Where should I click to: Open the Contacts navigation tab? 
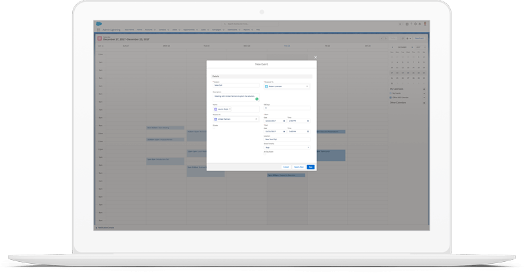[x=161, y=29]
